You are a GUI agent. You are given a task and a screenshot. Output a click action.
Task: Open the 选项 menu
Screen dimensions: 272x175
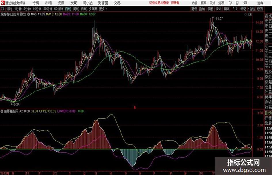(x=221, y=3)
